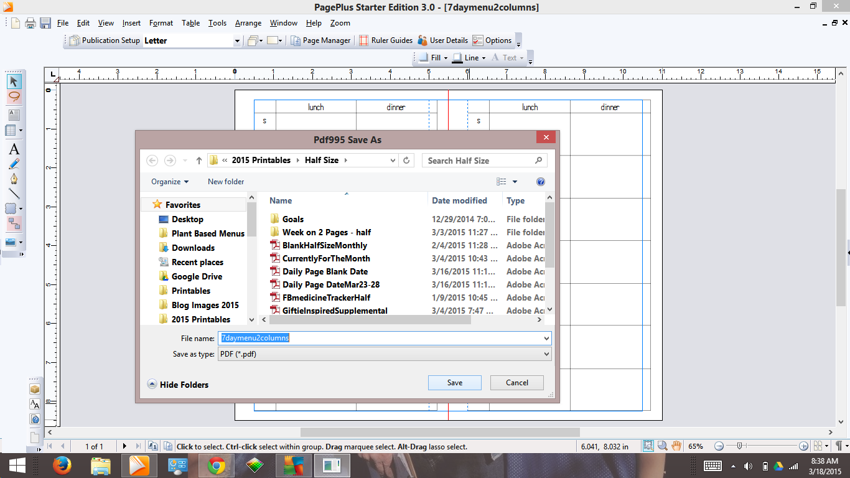Open the Table menu
The height and width of the screenshot is (478, 850).
click(190, 23)
